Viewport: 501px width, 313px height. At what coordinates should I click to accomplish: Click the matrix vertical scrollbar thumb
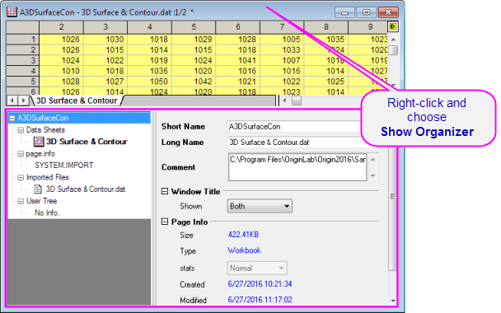point(393,50)
